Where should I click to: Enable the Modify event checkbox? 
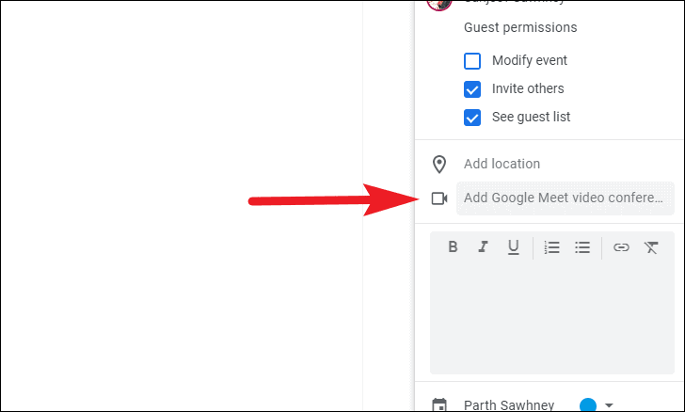tap(471, 61)
